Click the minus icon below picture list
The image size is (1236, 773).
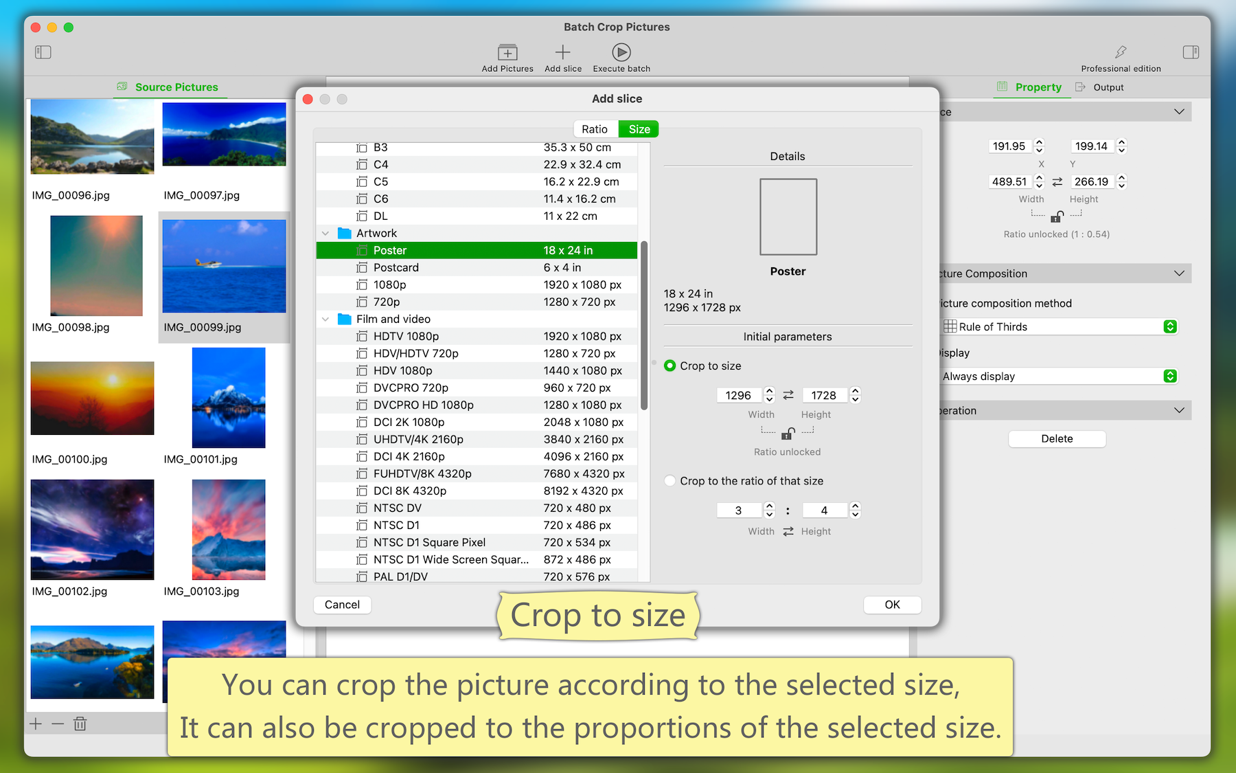coord(58,724)
